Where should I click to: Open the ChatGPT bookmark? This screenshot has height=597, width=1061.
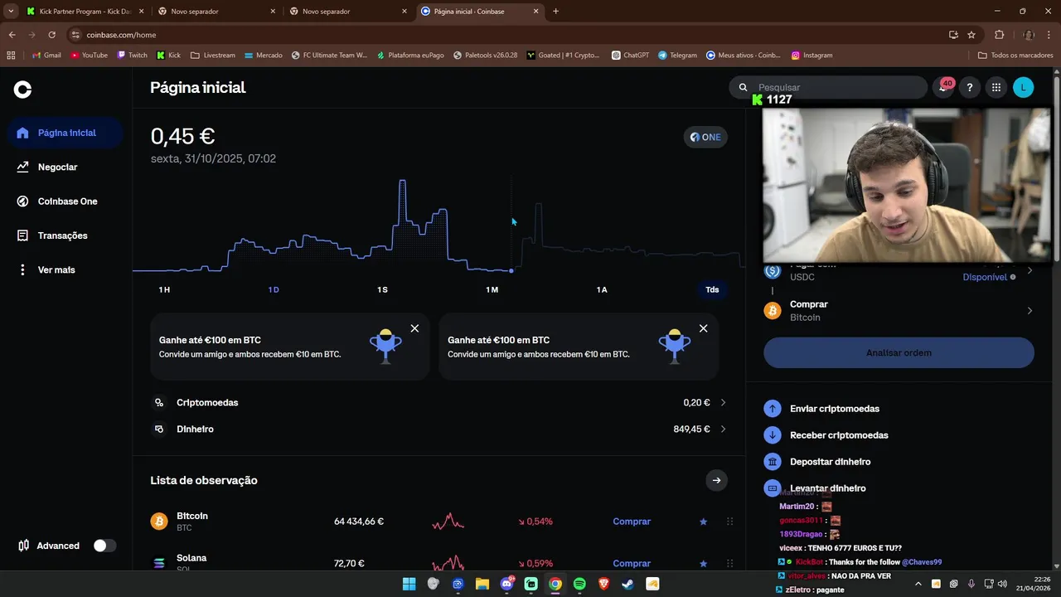[631, 56]
